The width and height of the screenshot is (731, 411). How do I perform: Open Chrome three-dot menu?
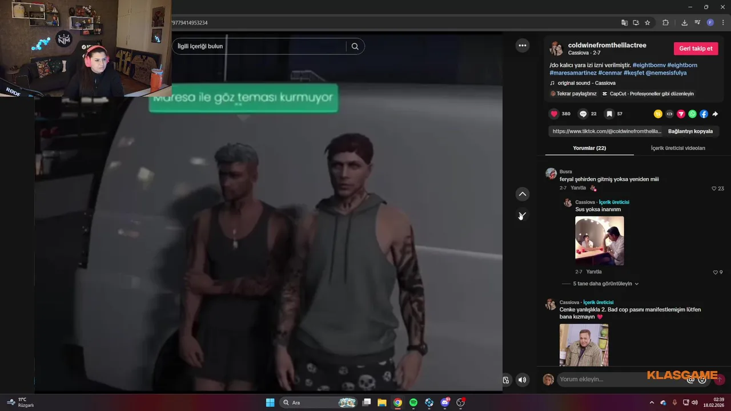pos(723,23)
